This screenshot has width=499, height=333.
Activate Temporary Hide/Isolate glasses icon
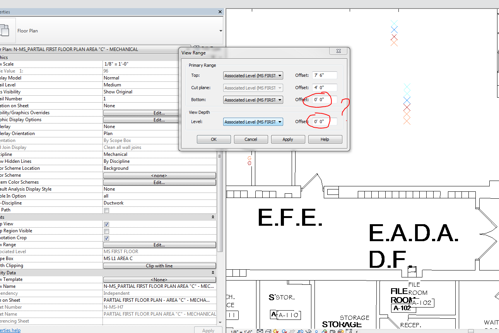pyautogui.click(x=308, y=330)
